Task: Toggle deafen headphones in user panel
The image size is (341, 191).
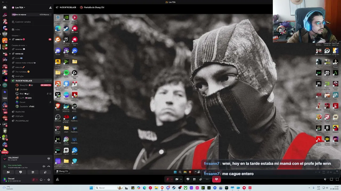Action: point(41,180)
